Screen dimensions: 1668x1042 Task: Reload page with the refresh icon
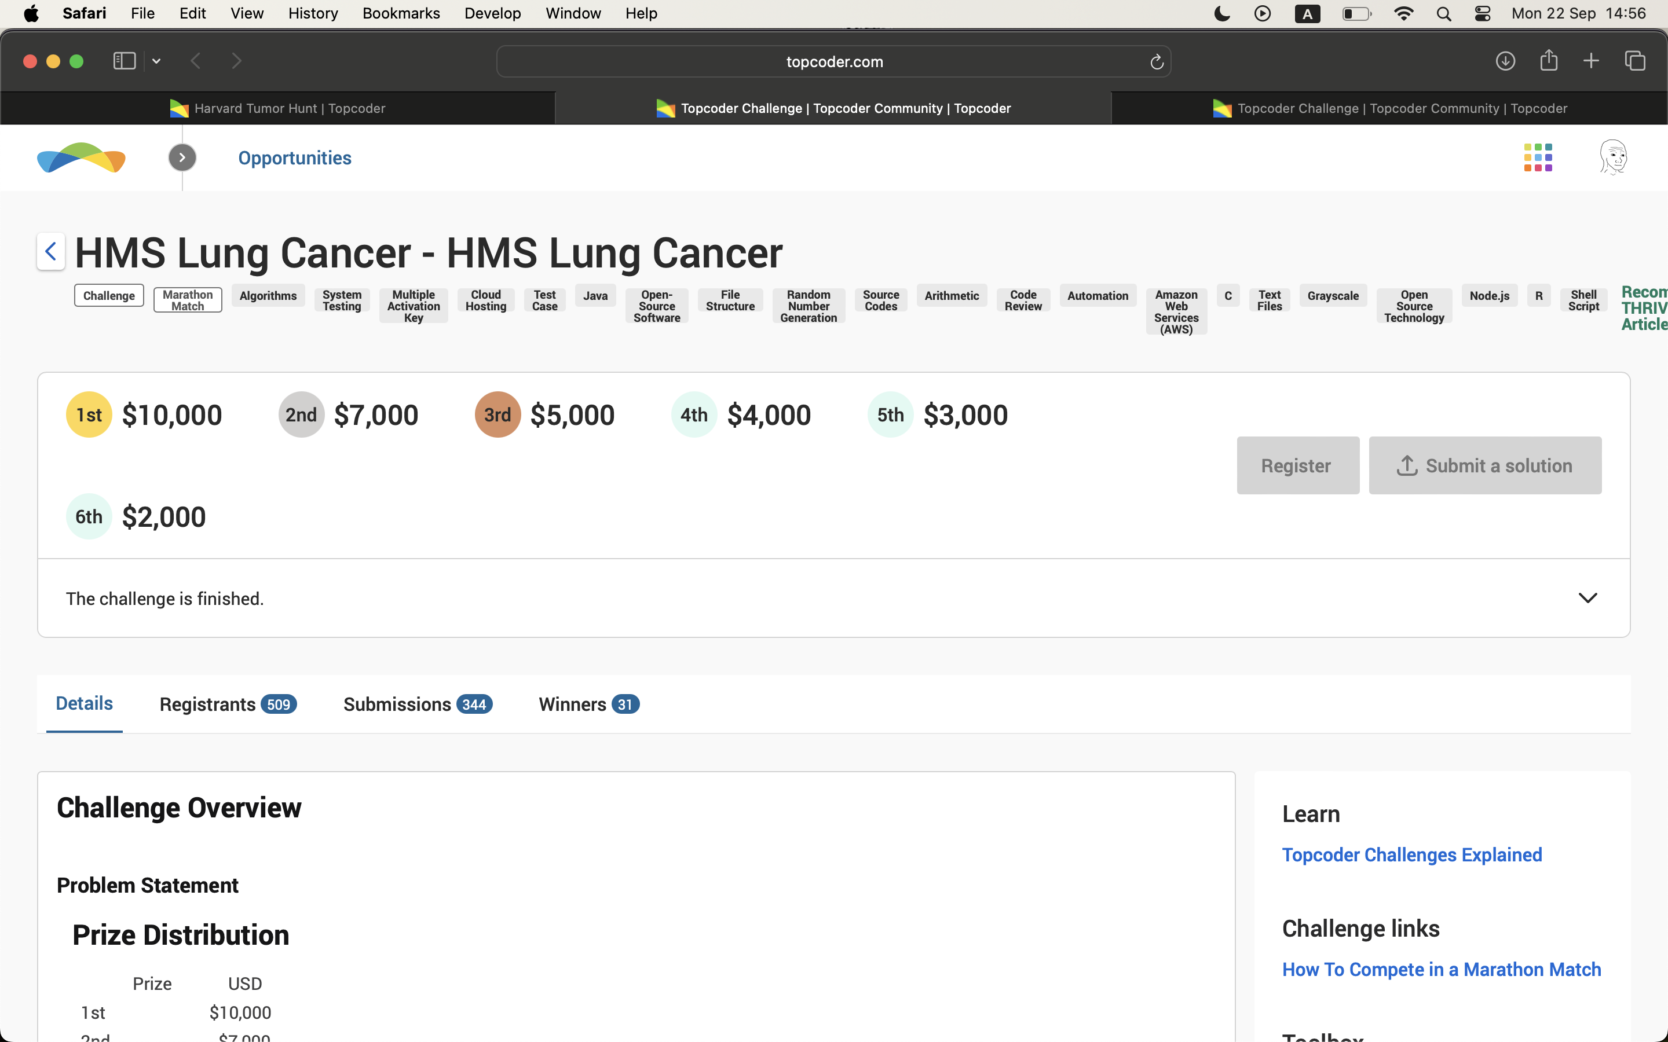pyautogui.click(x=1157, y=62)
